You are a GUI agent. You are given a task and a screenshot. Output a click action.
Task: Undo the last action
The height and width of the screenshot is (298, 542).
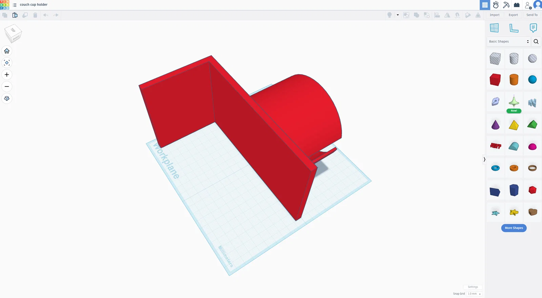click(x=46, y=15)
